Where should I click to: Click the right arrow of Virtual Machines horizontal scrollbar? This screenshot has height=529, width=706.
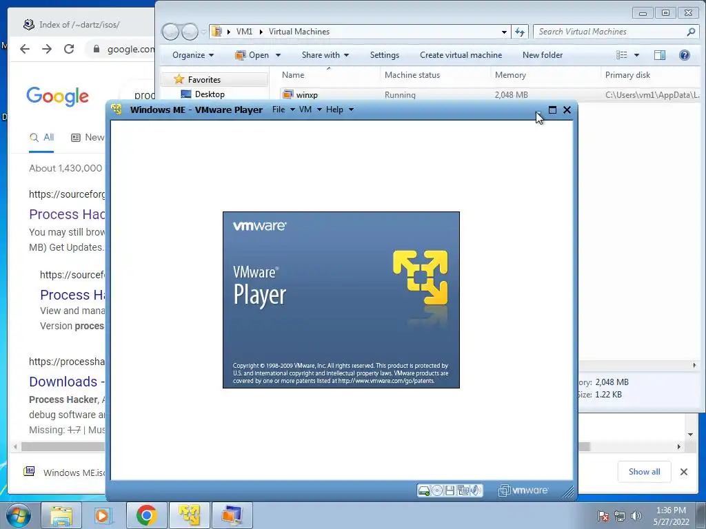click(694, 365)
